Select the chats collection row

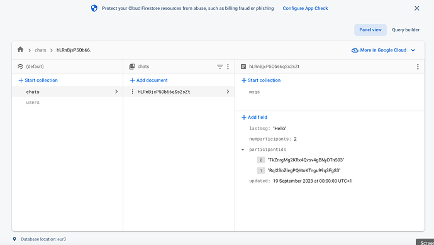tap(67, 92)
